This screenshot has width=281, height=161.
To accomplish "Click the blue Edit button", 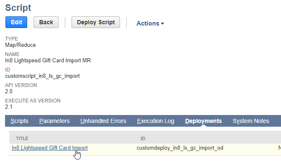I will (16, 22).
